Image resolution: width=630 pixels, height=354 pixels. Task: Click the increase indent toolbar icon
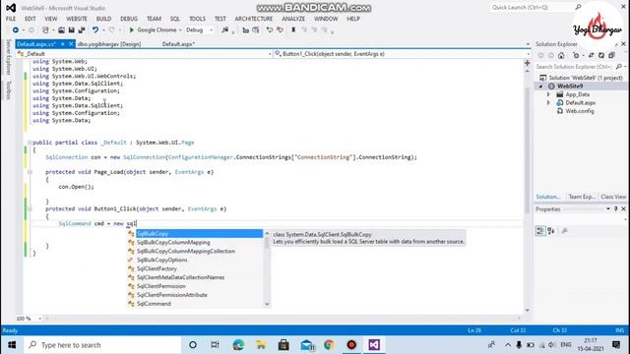coord(256,30)
